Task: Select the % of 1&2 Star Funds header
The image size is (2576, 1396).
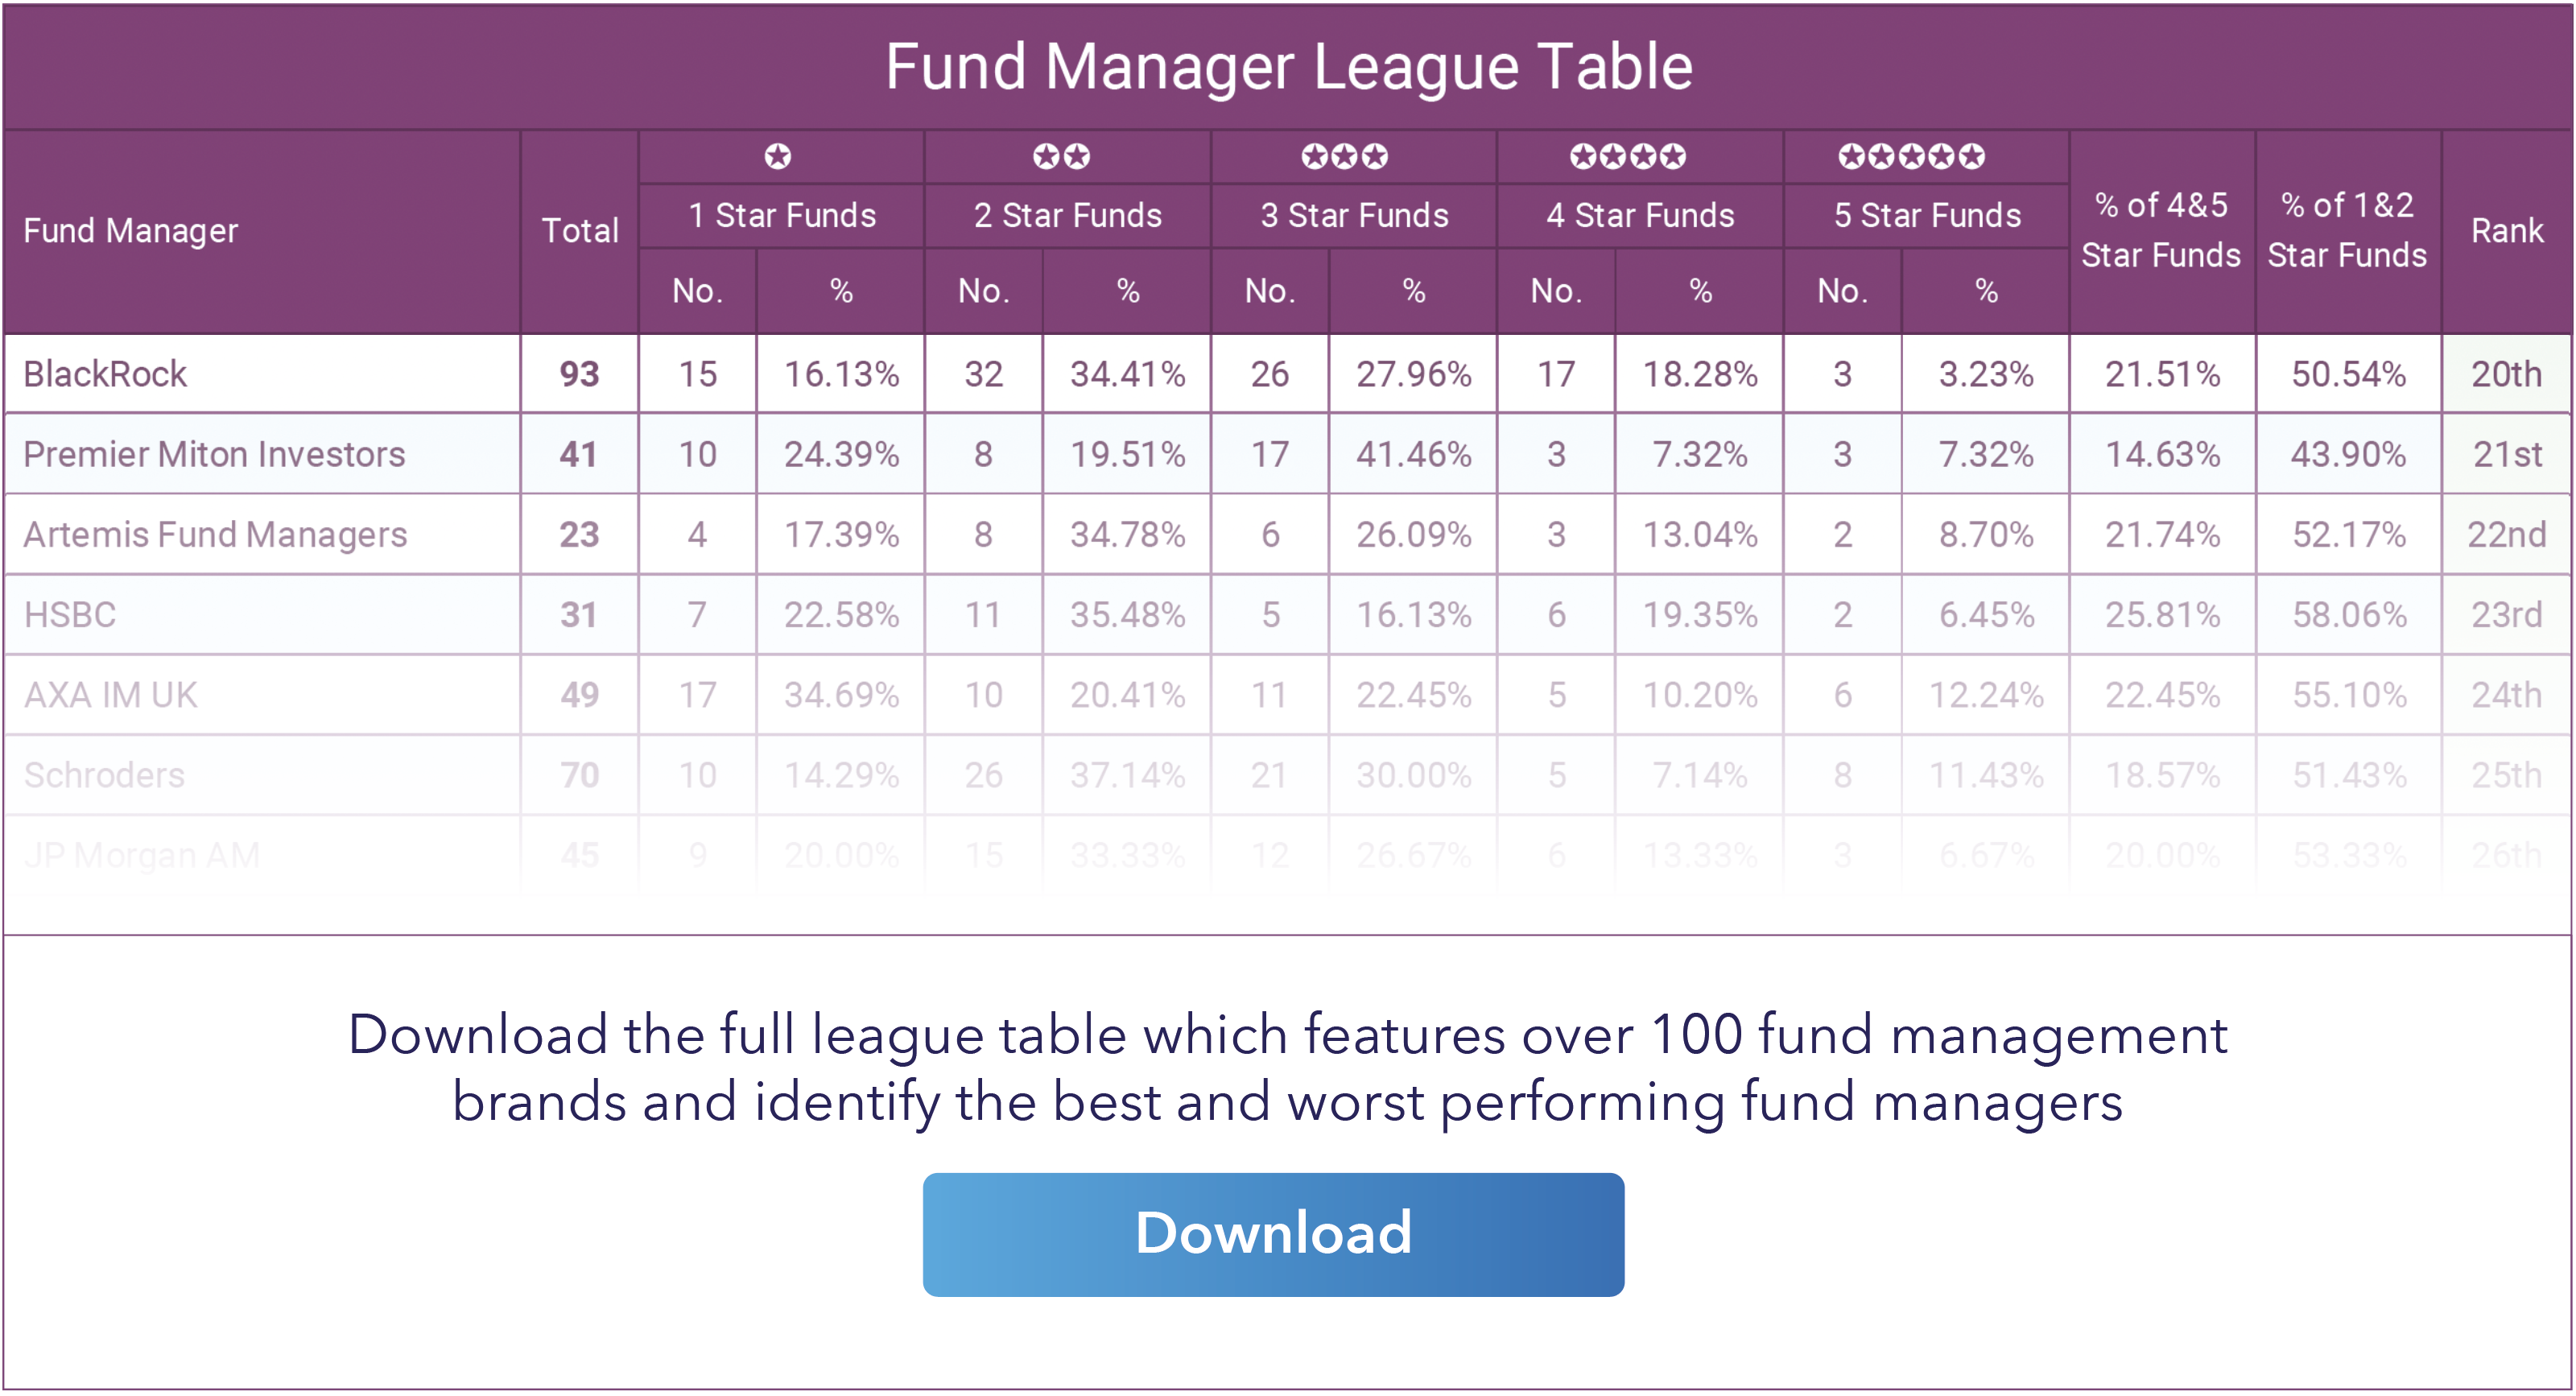Action: (2347, 230)
